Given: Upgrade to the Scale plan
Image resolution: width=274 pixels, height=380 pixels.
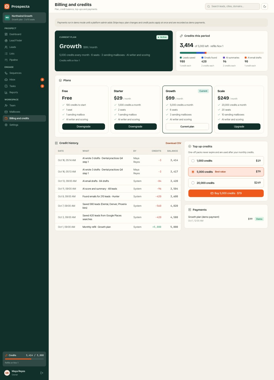Looking at the screenshot, I should [239, 127].
